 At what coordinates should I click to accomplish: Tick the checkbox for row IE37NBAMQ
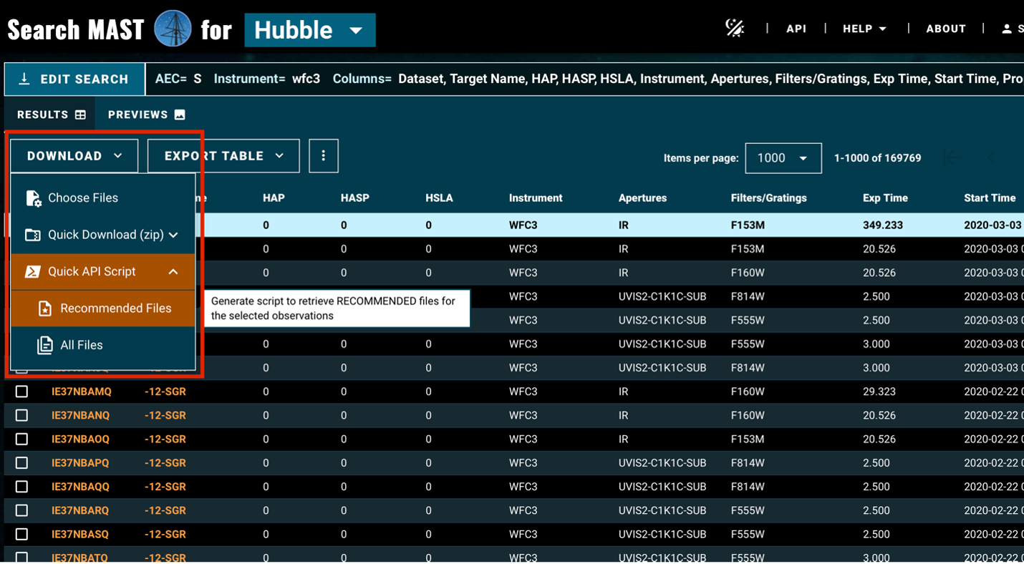(x=22, y=392)
